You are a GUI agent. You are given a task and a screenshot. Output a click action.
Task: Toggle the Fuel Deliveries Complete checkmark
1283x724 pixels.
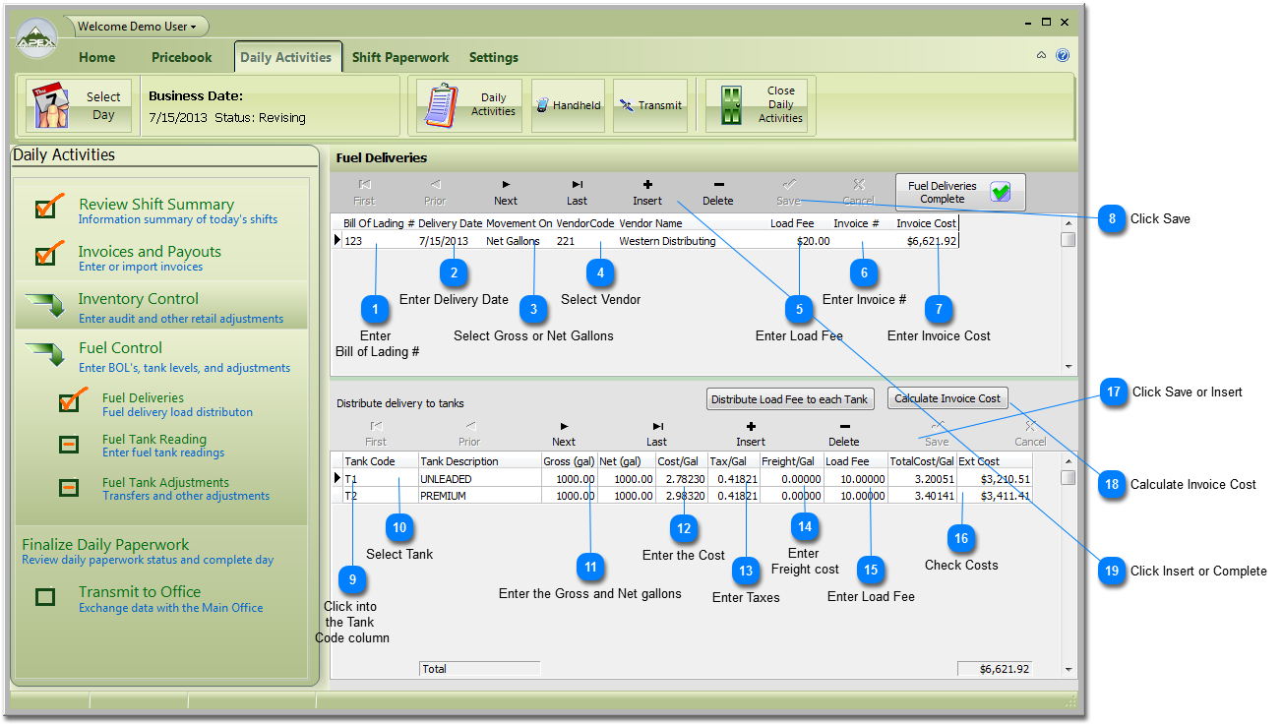tap(1000, 193)
